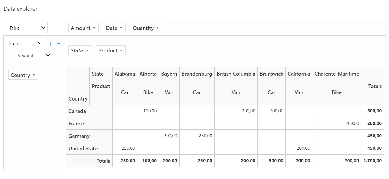Open the Amount field filter triangle

point(94,28)
